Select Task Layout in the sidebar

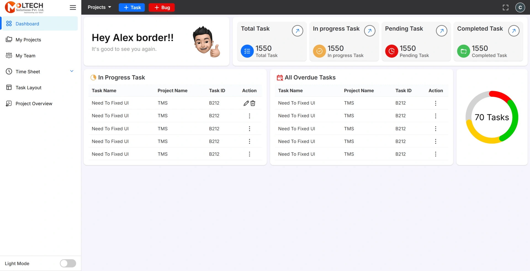click(x=28, y=88)
